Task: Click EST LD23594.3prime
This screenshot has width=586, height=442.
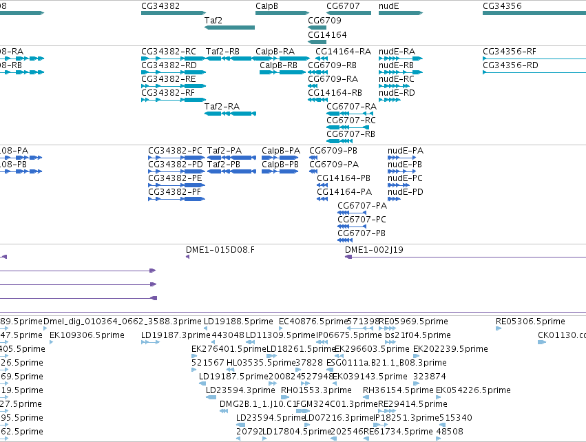Action: coord(240,390)
